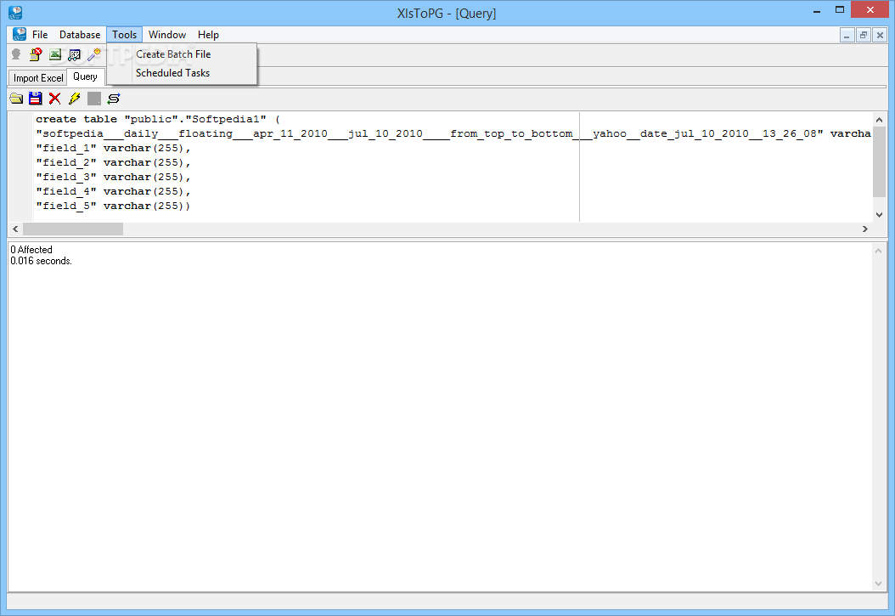Click the gray stop square button
Image resolution: width=895 pixels, height=616 pixels.
click(x=94, y=99)
